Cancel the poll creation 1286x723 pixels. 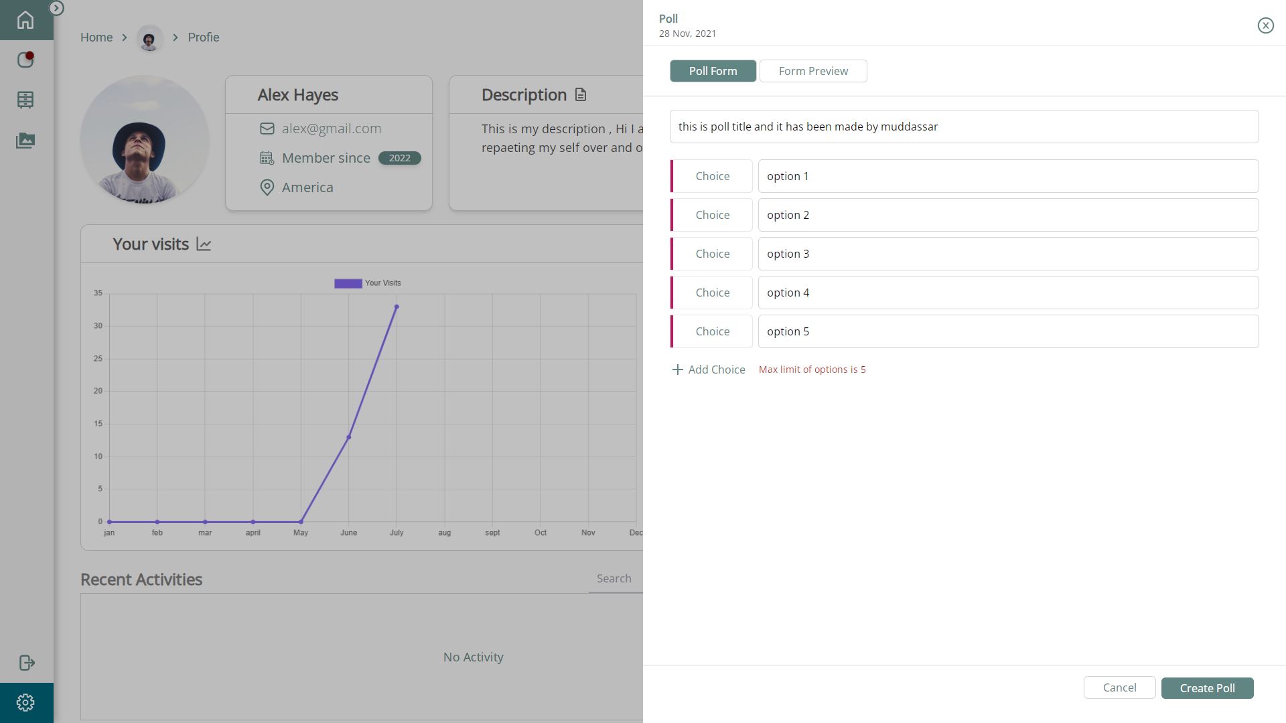pos(1120,688)
